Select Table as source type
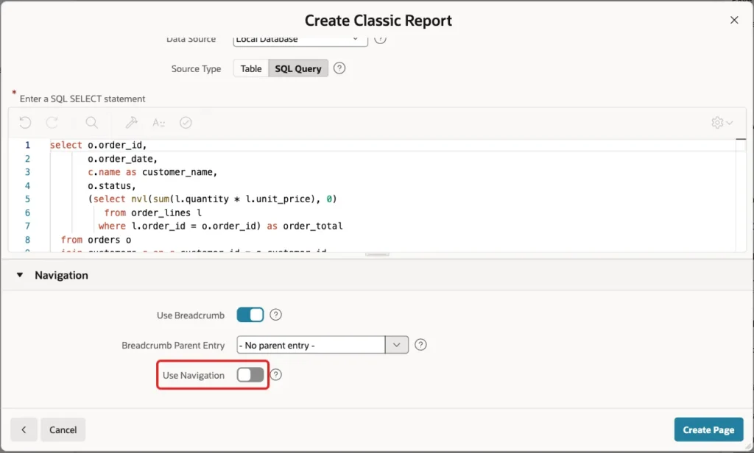 click(x=251, y=68)
